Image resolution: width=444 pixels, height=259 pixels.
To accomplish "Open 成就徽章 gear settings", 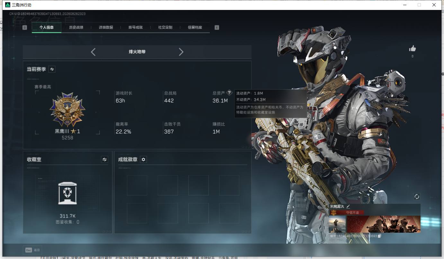I will point(144,160).
